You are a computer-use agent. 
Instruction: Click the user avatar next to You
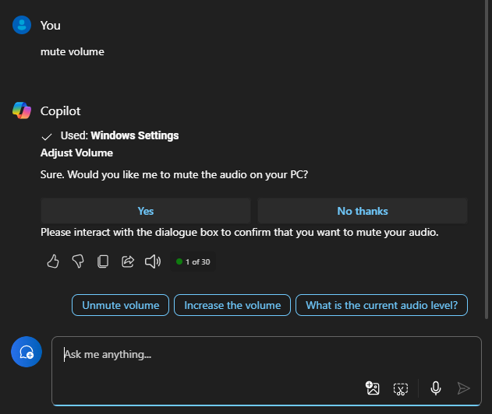point(22,25)
